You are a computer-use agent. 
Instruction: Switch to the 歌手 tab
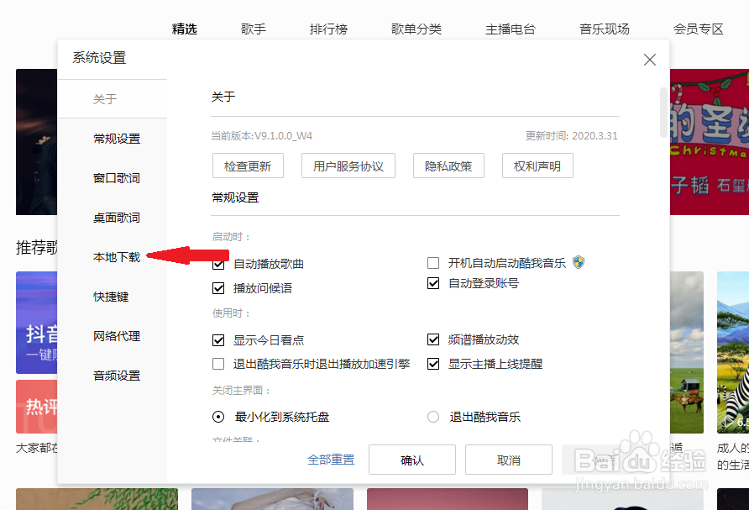tap(254, 29)
